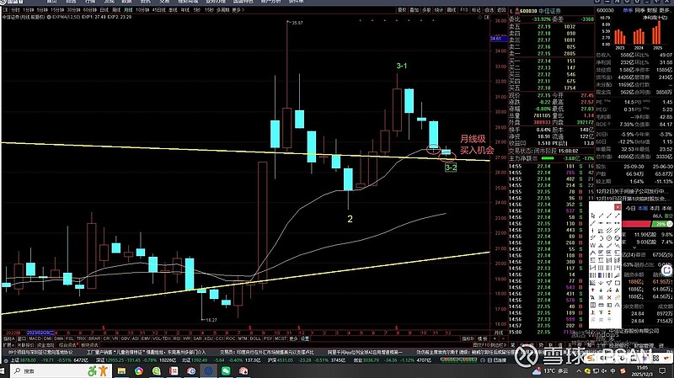Click the 多股 multi-stock button

(426, 10)
